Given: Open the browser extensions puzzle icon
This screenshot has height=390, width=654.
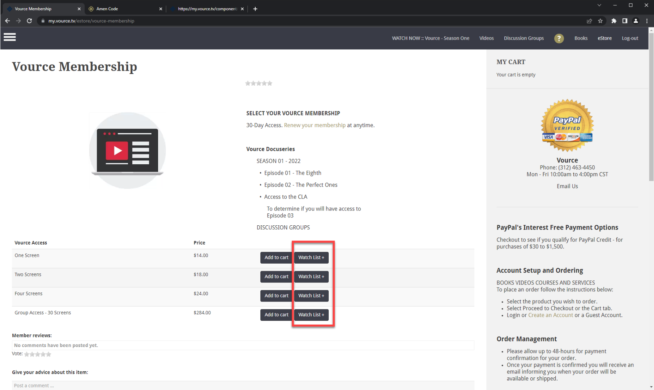Looking at the screenshot, I should 614,21.
